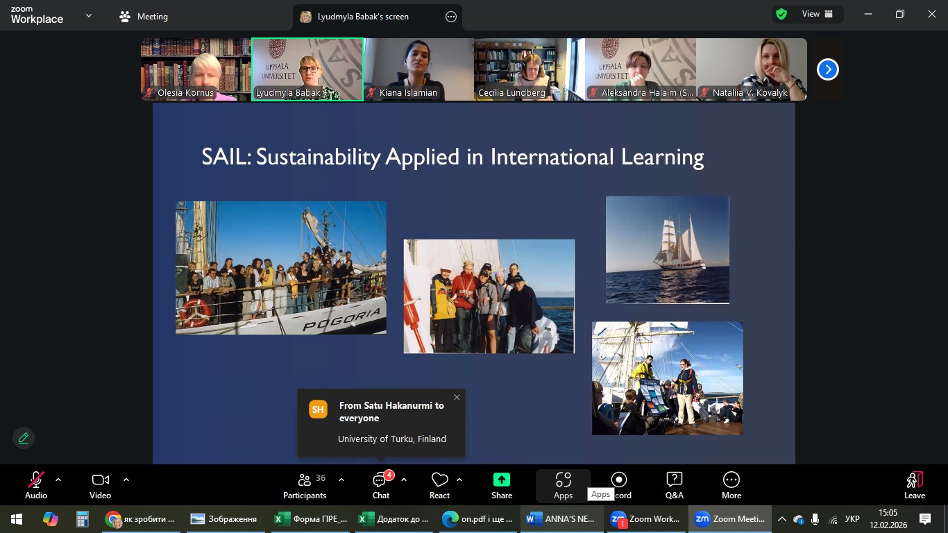
Task: Open the Chat panel
Action: pos(380,485)
